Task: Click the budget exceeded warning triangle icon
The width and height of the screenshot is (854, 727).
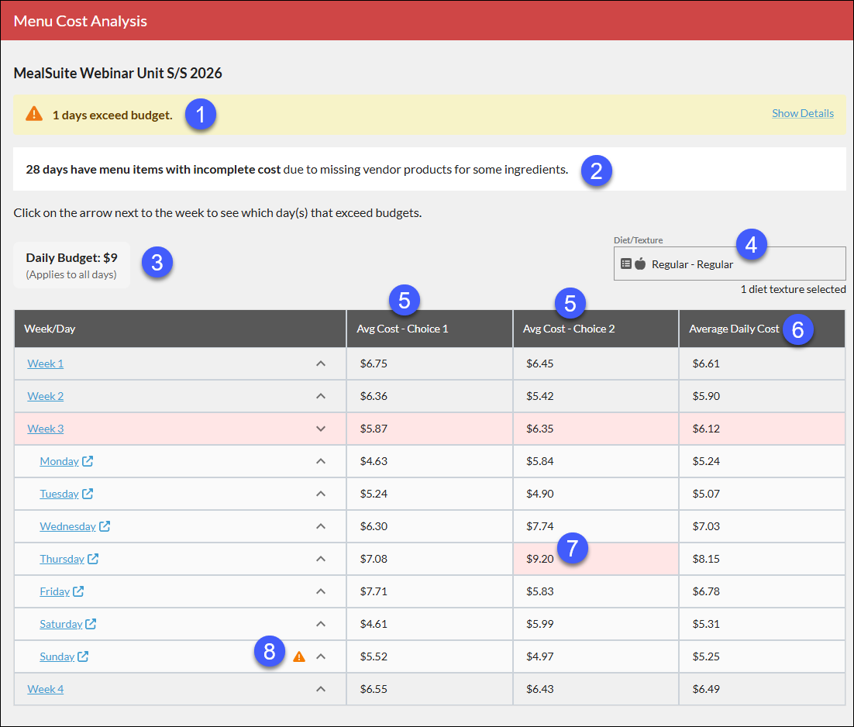Action: (34, 114)
